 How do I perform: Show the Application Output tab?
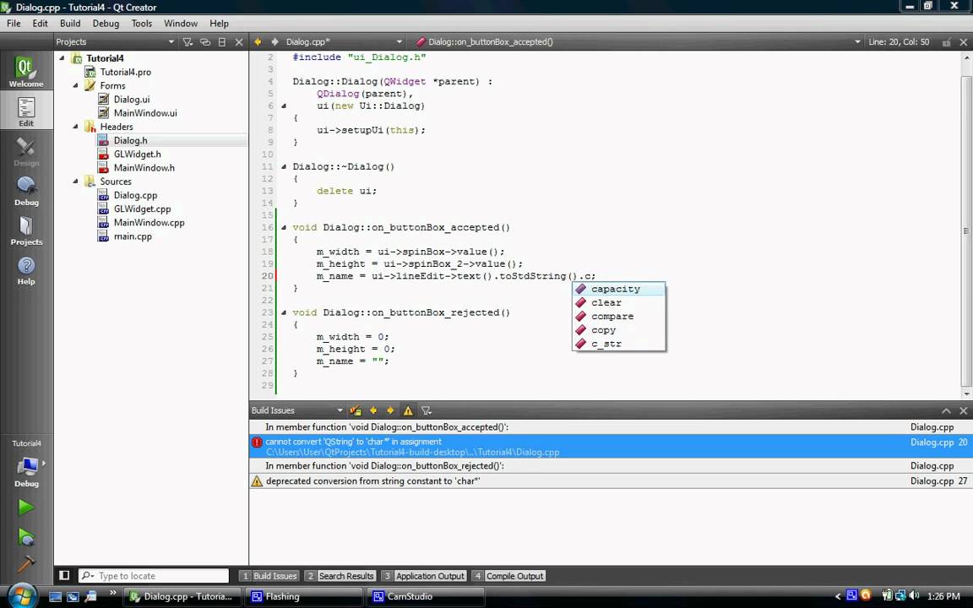423,576
